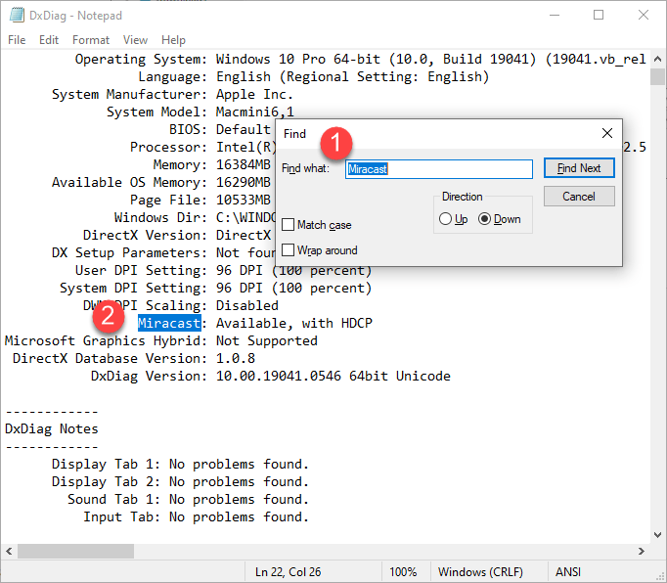667x583 pixels.
Task: Click the Notepad app icon in title bar
Action: (x=17, y=16)
